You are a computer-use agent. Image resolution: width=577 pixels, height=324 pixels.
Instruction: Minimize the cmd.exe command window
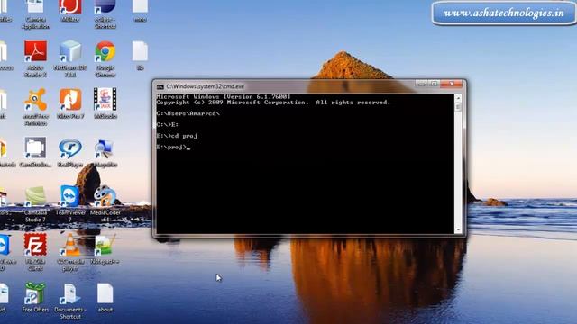pyautogui.click(x=422, y=84)
